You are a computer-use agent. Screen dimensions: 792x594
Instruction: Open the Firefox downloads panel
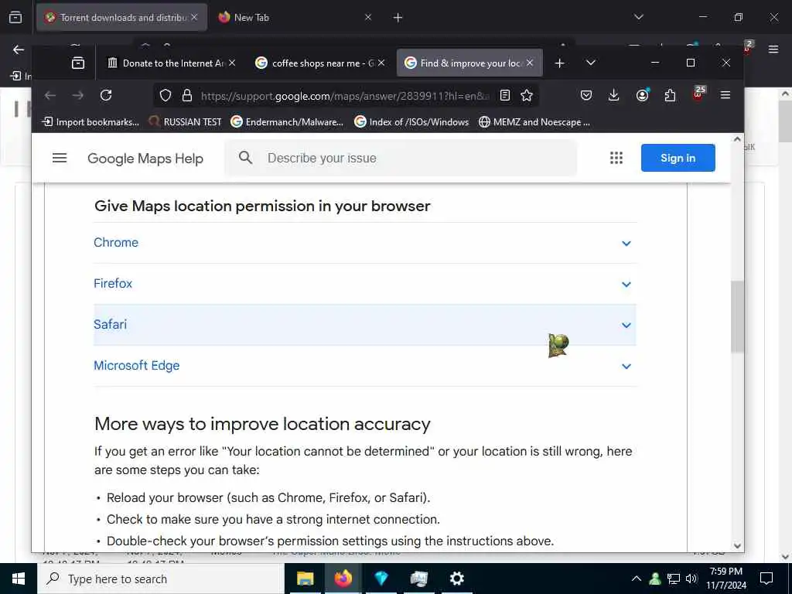613,95
